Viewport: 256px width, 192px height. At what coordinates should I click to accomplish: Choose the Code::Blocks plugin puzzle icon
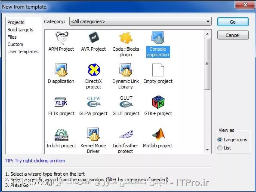pos(126,38)
